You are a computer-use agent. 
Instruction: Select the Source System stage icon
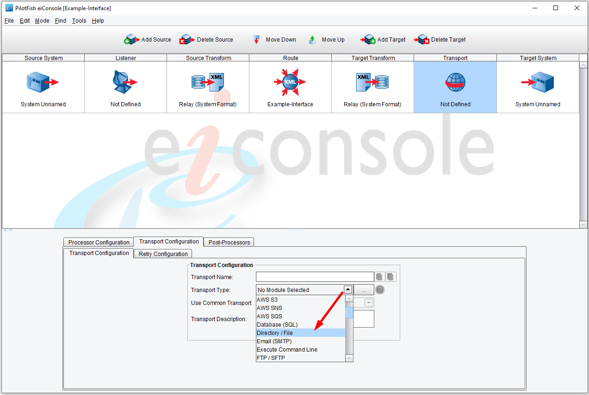43,82
